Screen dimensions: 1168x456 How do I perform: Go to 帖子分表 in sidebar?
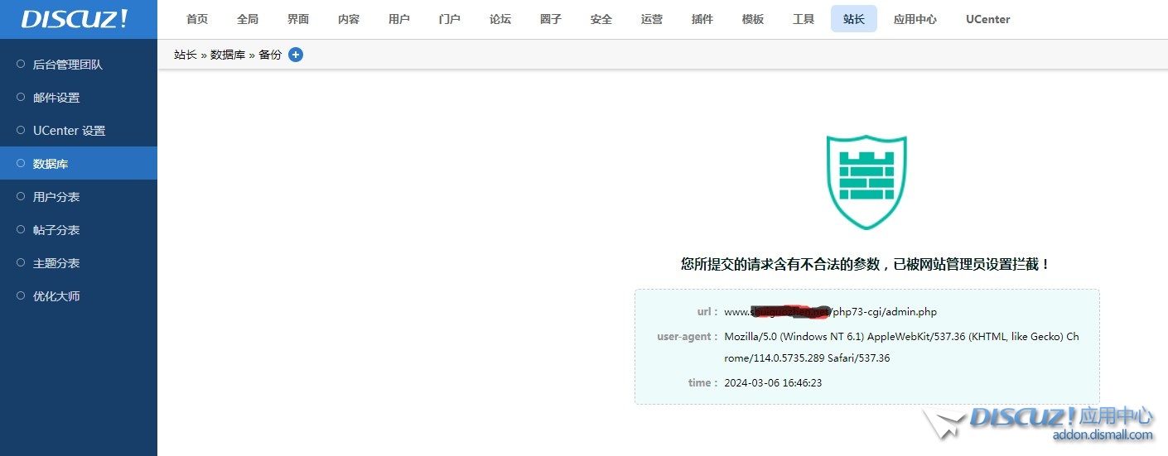coord(56,230)
